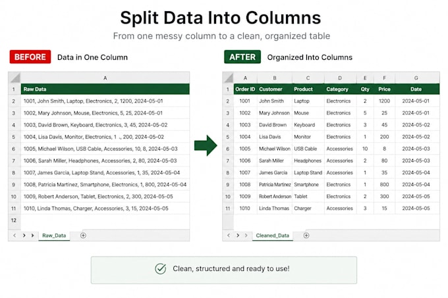Select the 'Order ID' header cell
448x298 pixels.
click(245, 89)
